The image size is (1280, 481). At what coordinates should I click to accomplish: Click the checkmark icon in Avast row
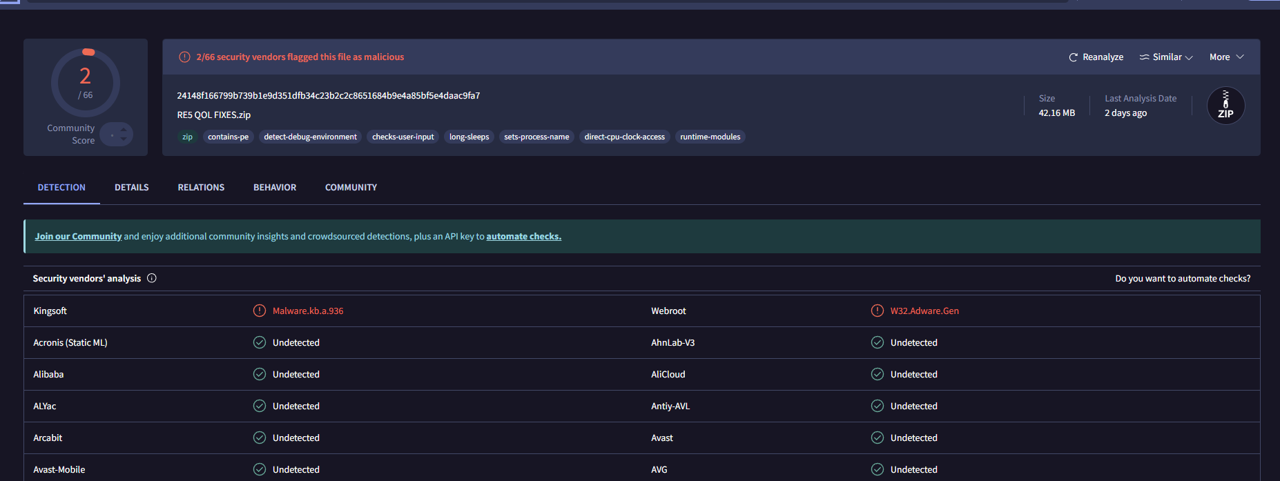[877, 438]
